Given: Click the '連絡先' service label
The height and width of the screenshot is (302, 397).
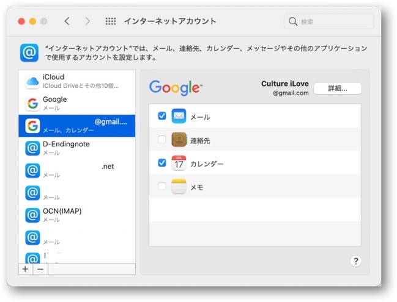Looking at the screenshot, I should click(x=200, y=141).
